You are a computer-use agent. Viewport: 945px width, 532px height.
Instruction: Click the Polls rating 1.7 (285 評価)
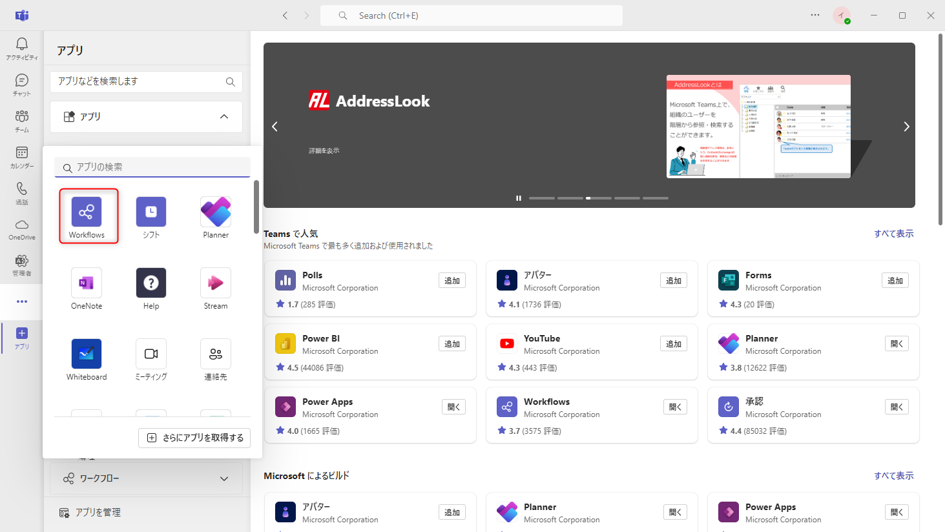click(x=306, y=305)
